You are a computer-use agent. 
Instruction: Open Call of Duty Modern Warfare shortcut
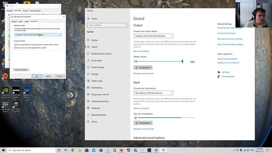click(16, 93)
